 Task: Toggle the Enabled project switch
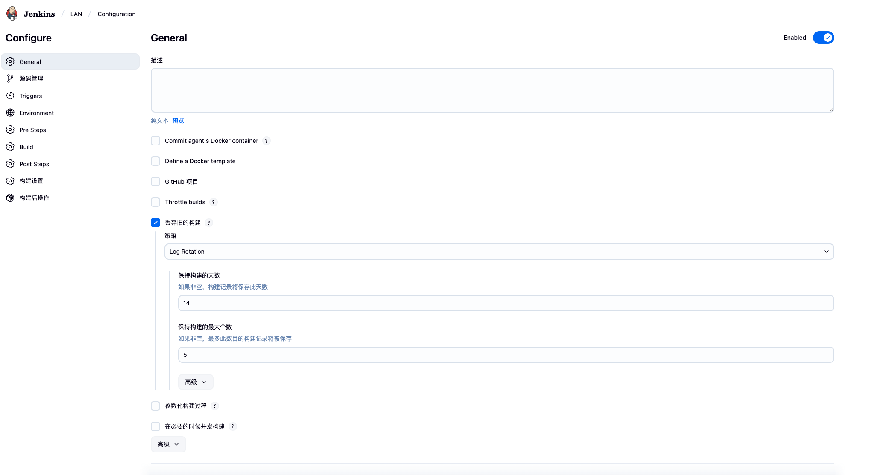coord(823,38)
